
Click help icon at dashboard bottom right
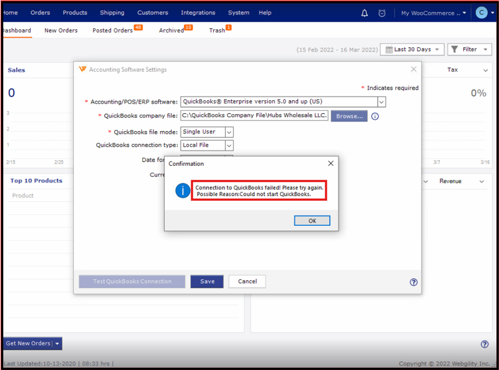(484, 344)
